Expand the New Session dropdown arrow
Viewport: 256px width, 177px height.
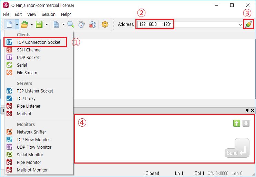tap(17, 24)
